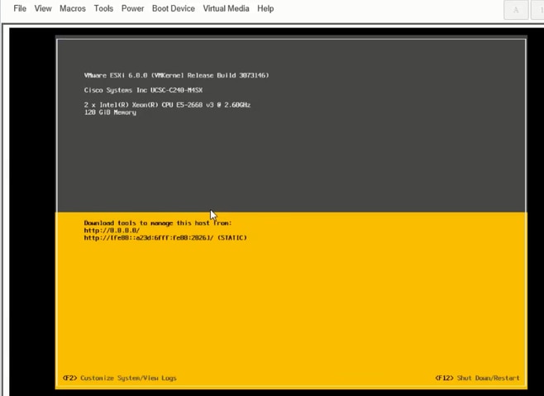Click the VMware ESXi 6.0.0 build line
544x396 pixels.
click(x=176, y=75)
